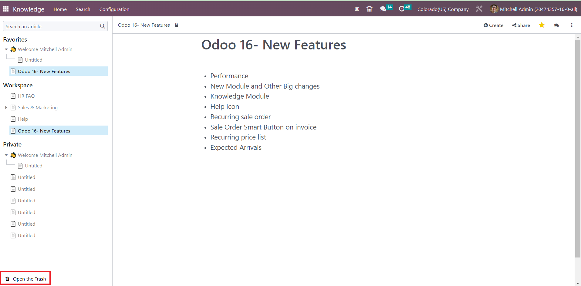
Task: Collapse Welcome Mitchell Admin under Private
Action: click(6, 155)
